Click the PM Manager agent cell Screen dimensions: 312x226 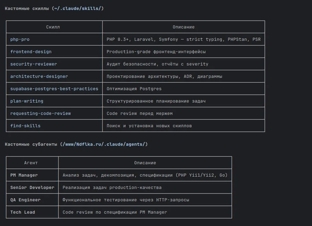point(24,175)
